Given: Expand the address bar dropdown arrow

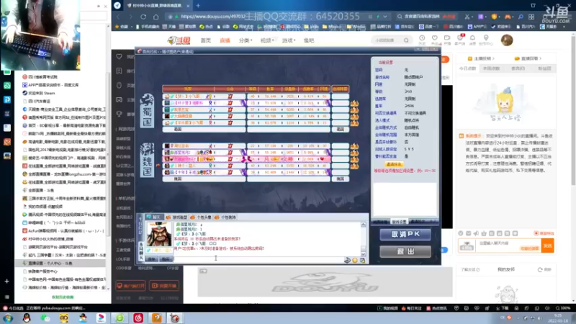Looking at the screenshot, I should 385,17.
